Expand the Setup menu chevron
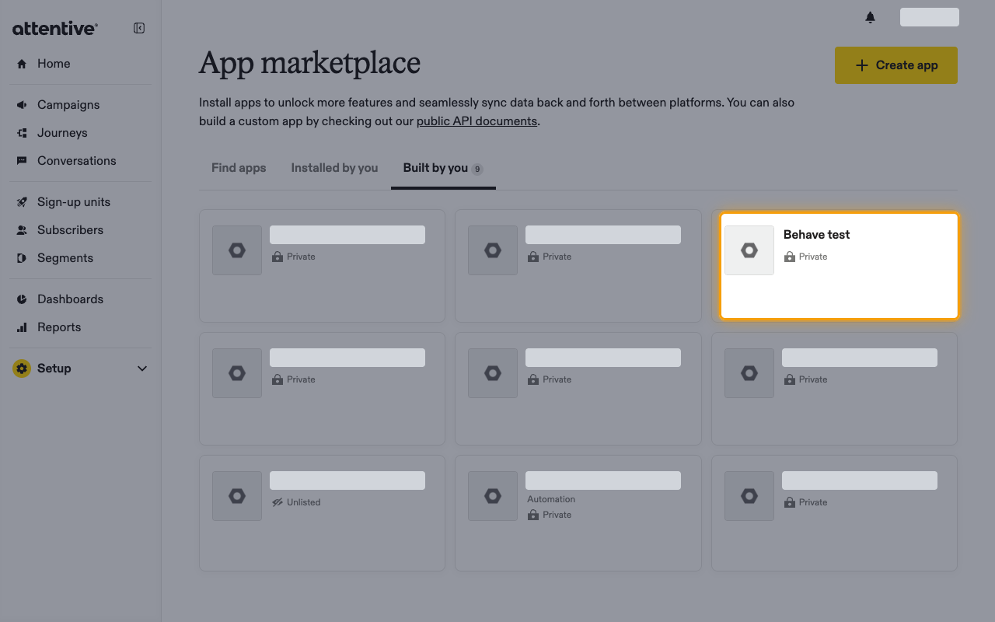Viewport: 995px width, 622px height. tap(142, 369)
